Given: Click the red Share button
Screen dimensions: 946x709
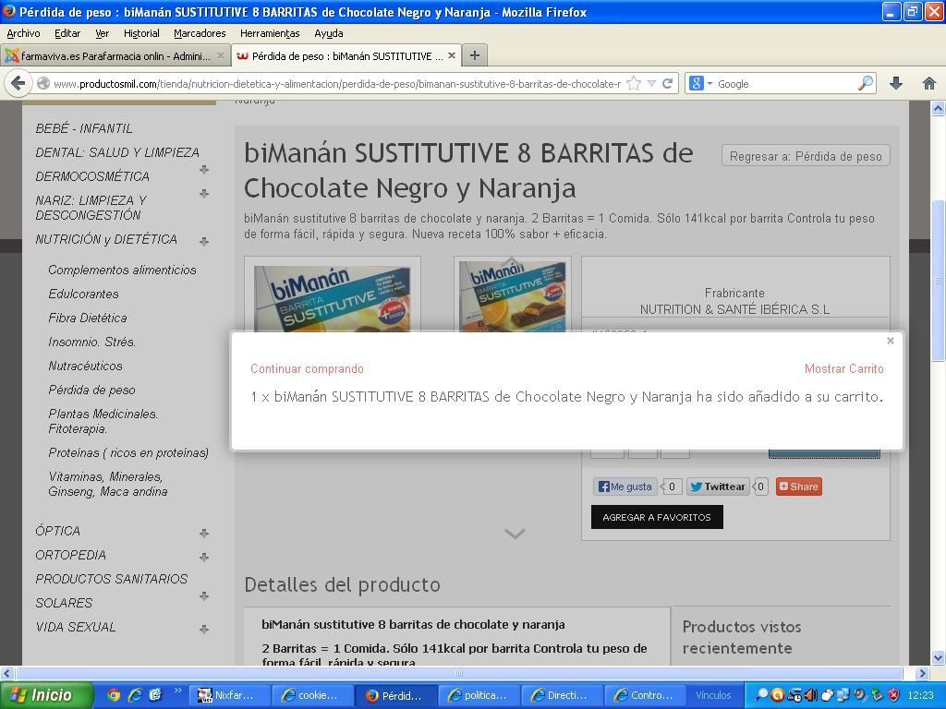Looking at the screenshot, I should pos(799,487).
